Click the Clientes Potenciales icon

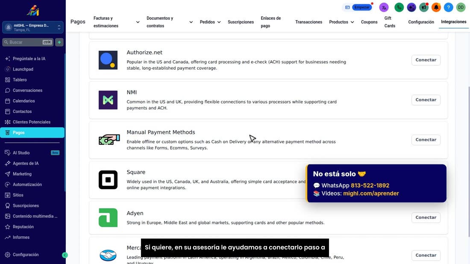8,122
